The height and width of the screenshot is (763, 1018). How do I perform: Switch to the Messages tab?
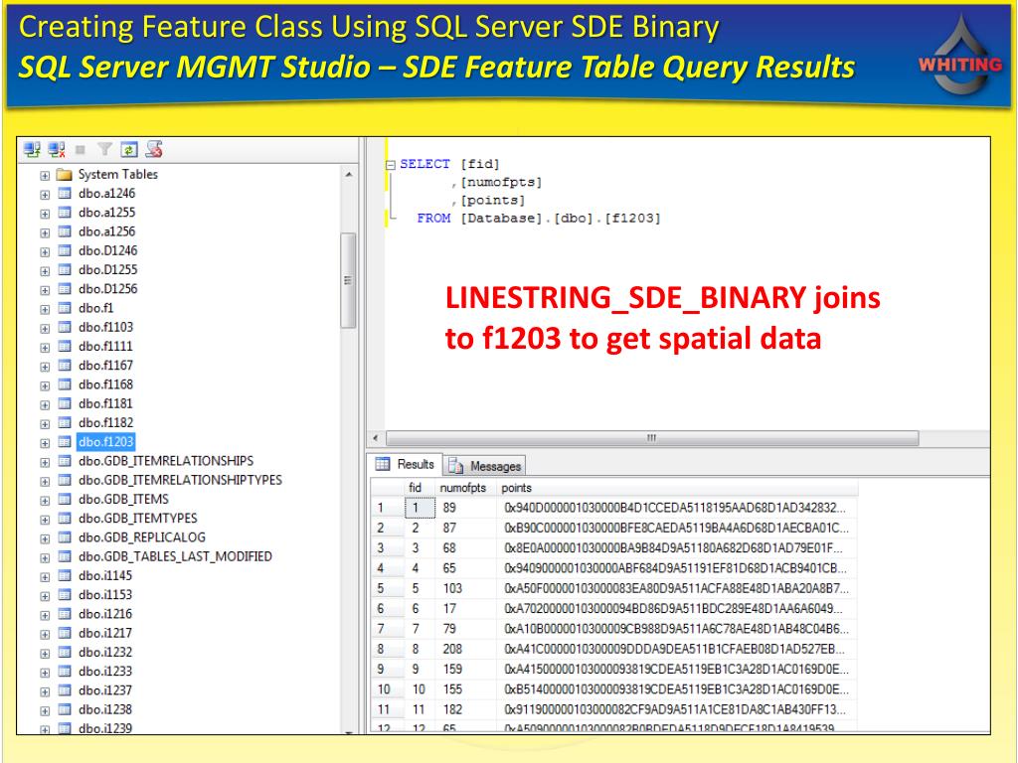click(x=485, y=466)
